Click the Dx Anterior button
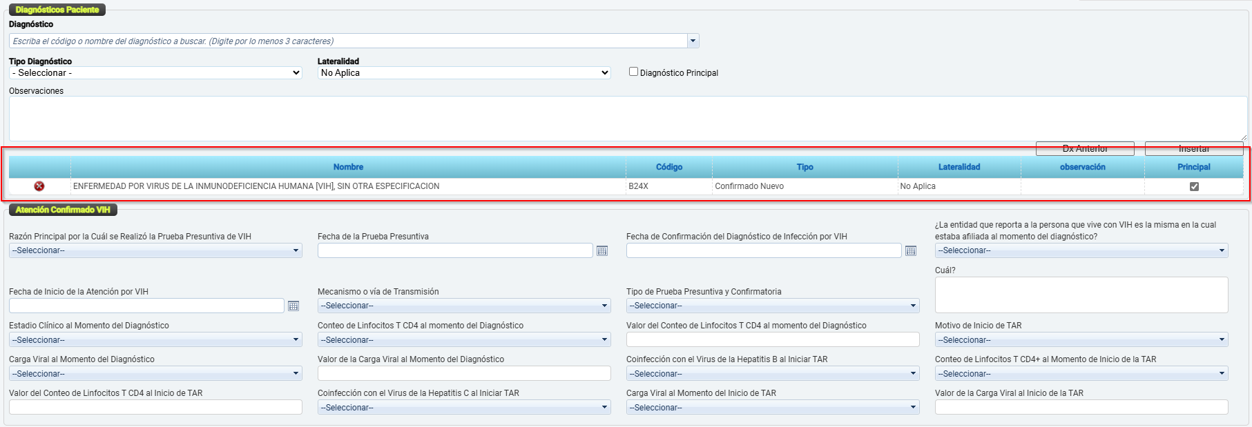 coord(1085,148)
